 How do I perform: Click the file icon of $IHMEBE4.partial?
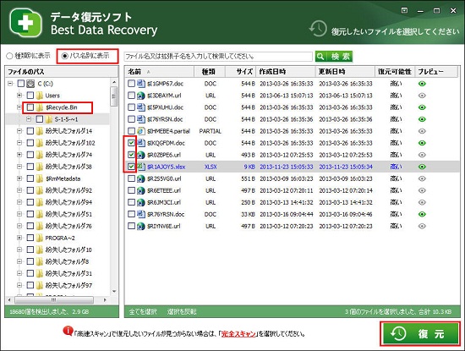[x=141, y=131]
